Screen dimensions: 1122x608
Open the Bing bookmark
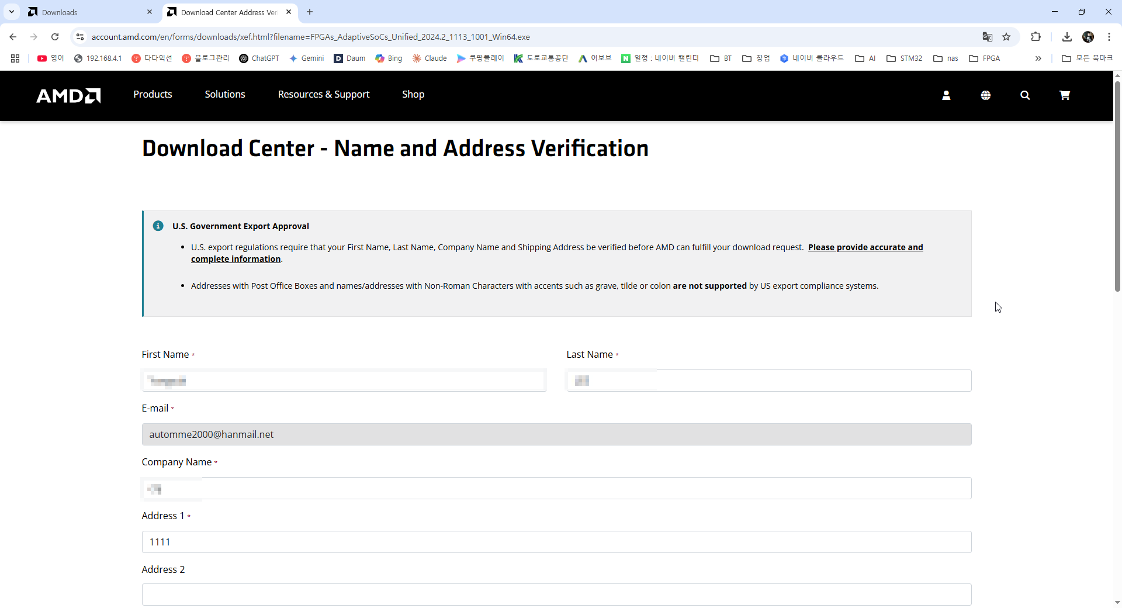(389, 58)
